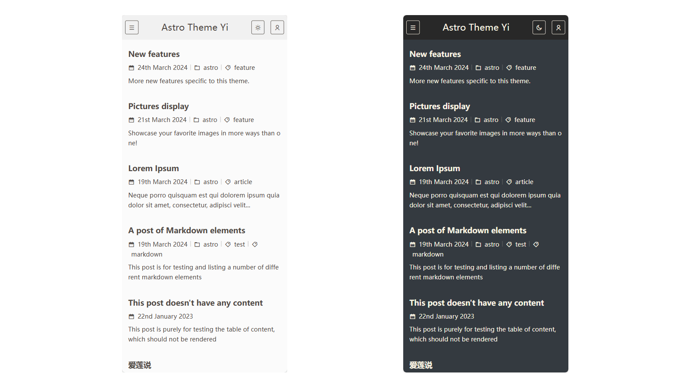
Task: Click "feature" tag under New features, dark panel
Action: 525,68
